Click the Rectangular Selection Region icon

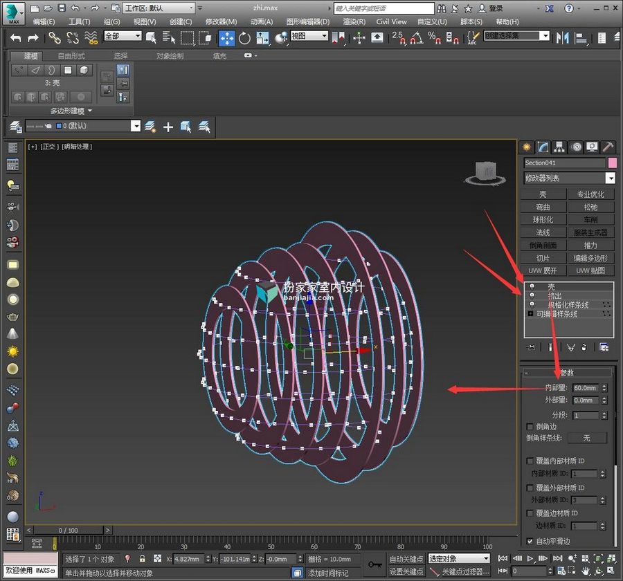(x=187, y=38)
